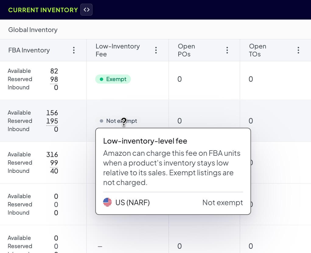Click Open TOs value in Exempt row
The height and width of the screenshot is (253, 311).
pyautogui.click(x=251, y=79)
